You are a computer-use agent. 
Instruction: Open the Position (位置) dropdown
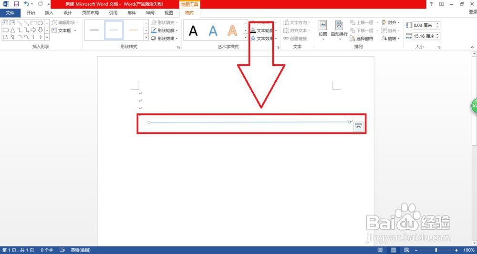(323, 30)
